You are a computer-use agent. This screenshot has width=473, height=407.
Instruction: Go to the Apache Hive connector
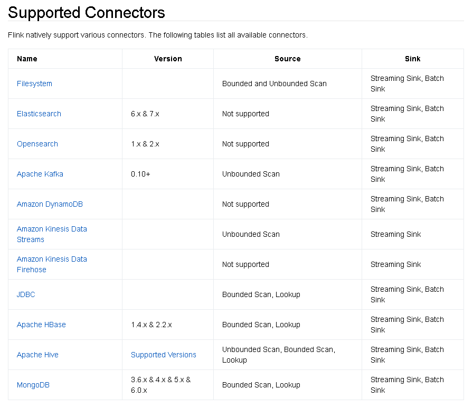point(37,355)
